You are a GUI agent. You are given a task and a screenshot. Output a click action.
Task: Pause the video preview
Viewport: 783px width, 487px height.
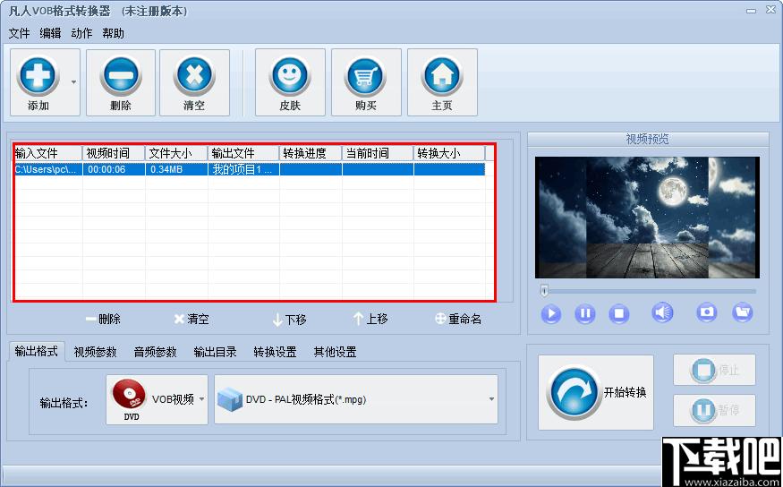pos(584,313)
